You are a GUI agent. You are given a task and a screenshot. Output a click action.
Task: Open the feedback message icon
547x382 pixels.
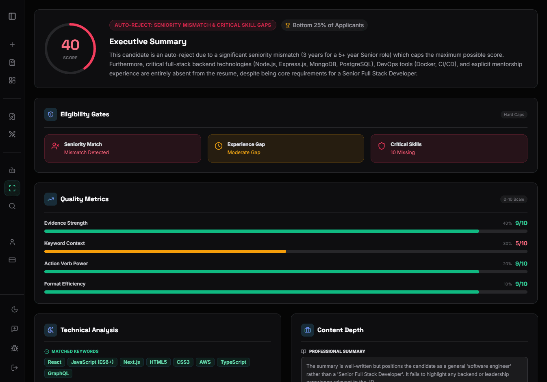(x=15, y=329)
